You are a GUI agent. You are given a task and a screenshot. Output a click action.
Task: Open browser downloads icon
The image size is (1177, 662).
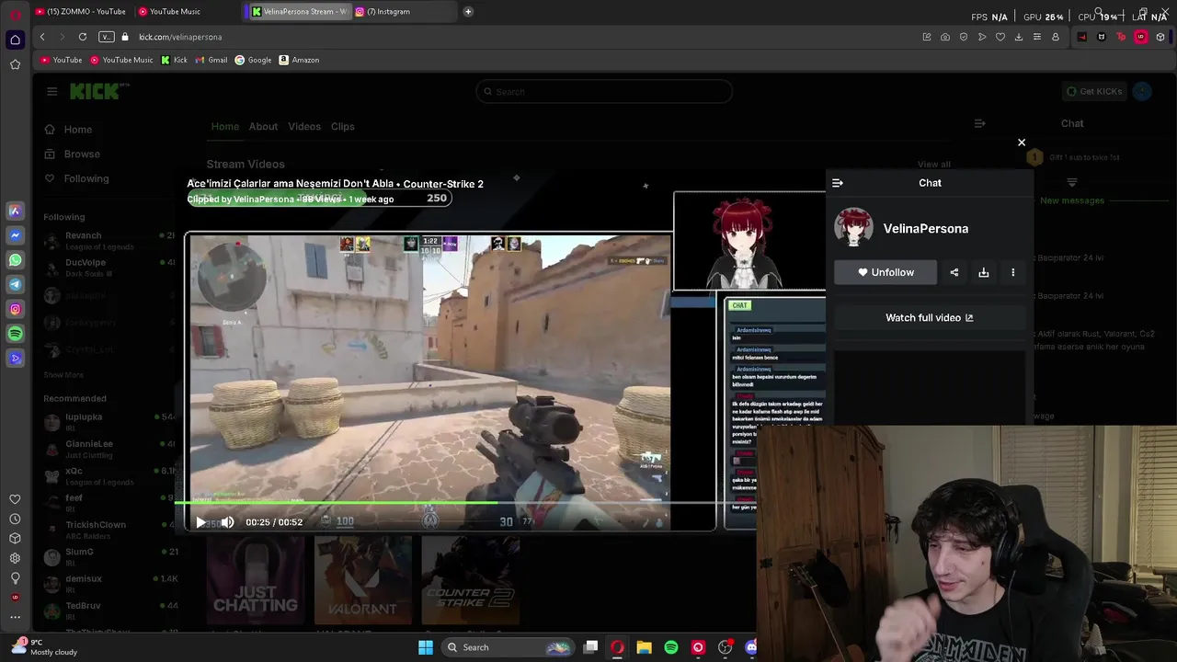click(1019, 37)
